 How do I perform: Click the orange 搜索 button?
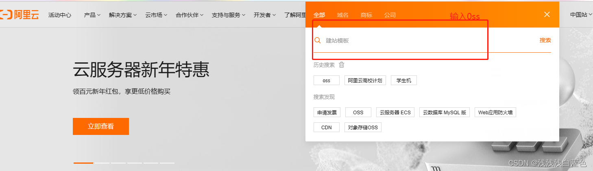(545, 40)
